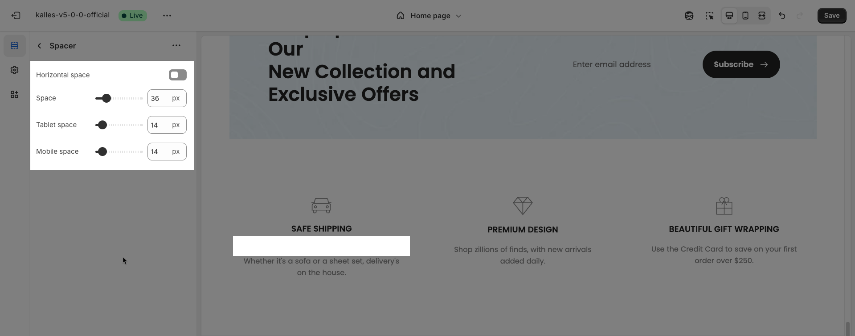Screen dimensions: 855x336
Task: Switch to desktop preview
Action: pyautogui.click(x=729, y=16)
